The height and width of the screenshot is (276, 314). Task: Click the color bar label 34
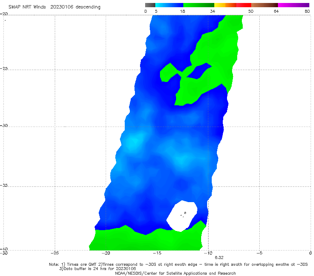(x=213, y=11)
